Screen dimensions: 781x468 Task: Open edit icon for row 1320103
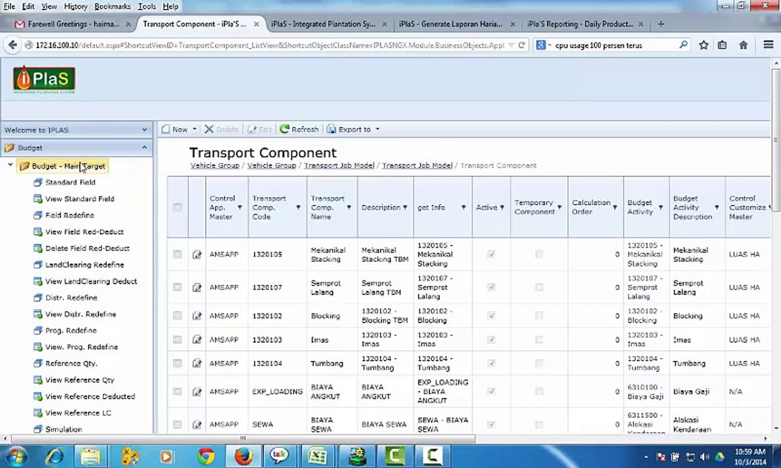tap(197, 339)
